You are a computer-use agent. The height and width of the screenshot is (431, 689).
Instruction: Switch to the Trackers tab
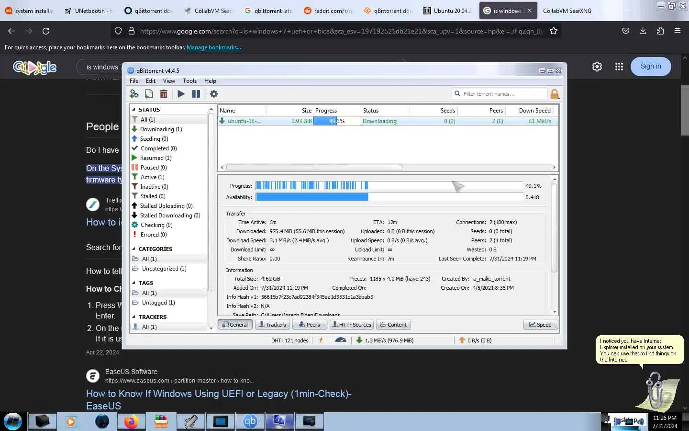click(272, 325)
